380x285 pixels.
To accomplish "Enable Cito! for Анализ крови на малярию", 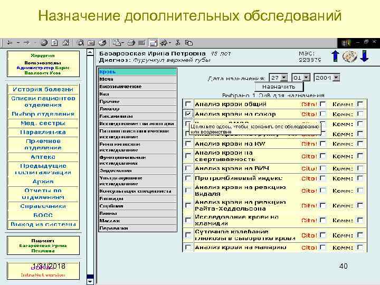I will pos(322,247).
